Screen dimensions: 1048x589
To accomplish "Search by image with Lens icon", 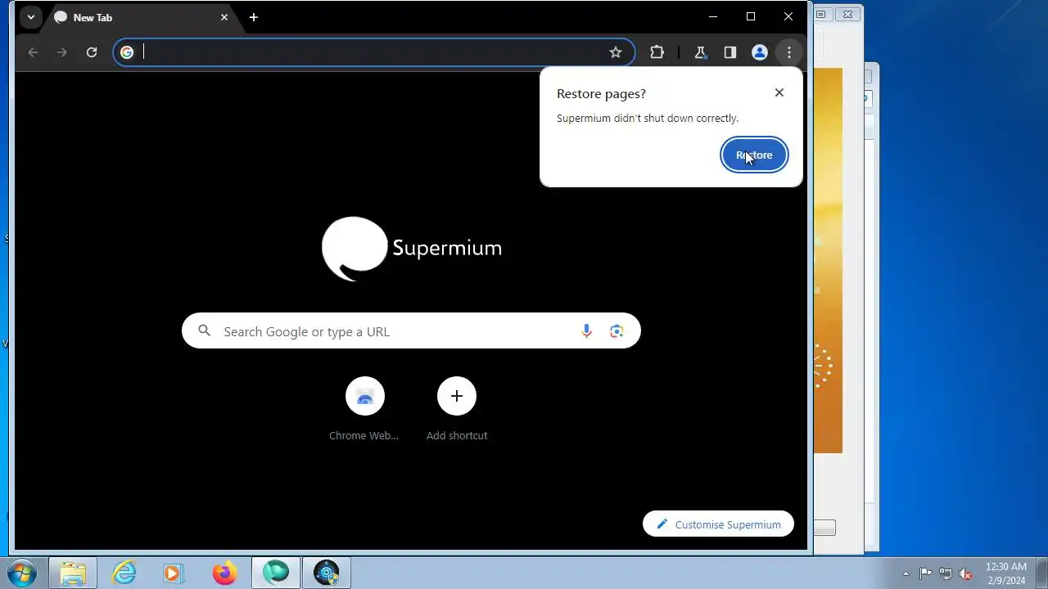I will point(617,331).
